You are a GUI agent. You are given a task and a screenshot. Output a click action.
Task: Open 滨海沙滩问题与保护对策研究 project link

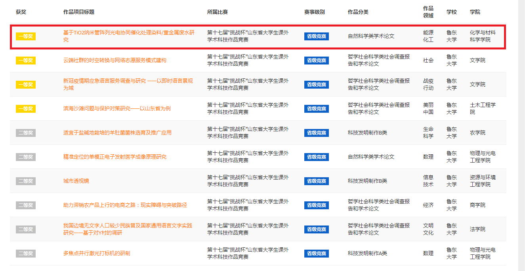point(117,108)
